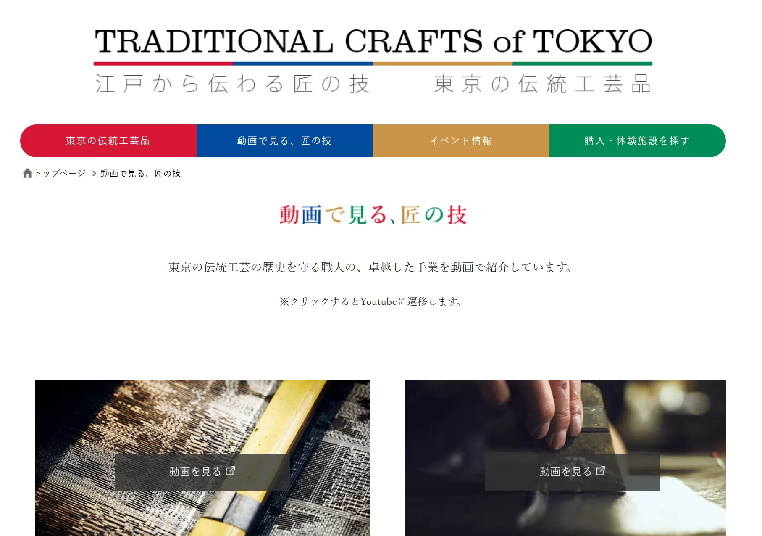
Task: Click external link icon on left video button
Action: tap(230, 471)
